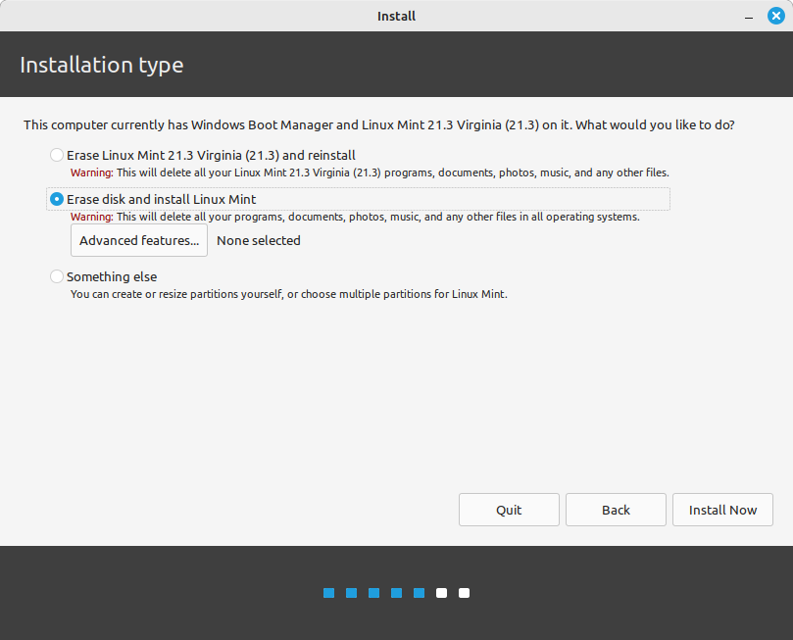Click the Installation type heading
Screen dimensions: 793x640
click(x=102, y=66)
